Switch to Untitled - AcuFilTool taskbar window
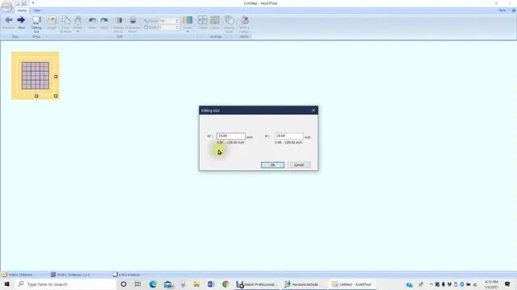The width and height of the screenshot is (517, 290). click(x=352, y=284)
